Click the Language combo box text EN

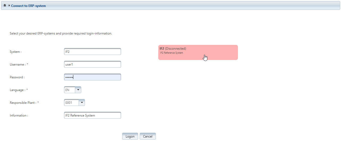click(x=70, y=90)
